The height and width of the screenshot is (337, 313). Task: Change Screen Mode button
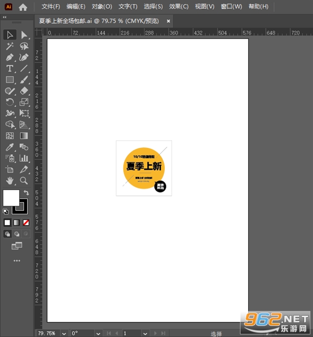pos(17,246)
